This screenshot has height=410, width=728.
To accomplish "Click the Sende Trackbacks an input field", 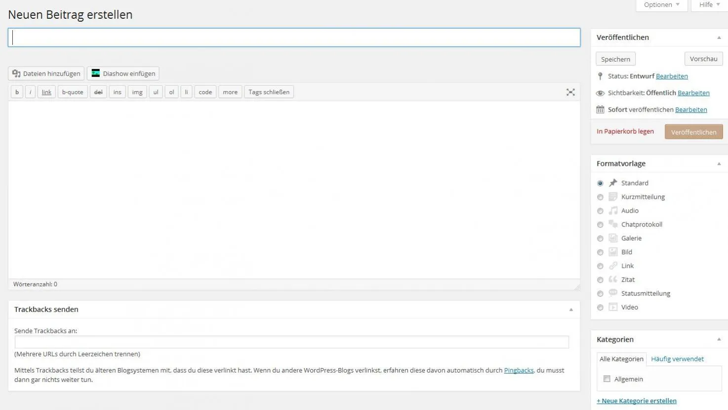I will [x=292, y=342].
